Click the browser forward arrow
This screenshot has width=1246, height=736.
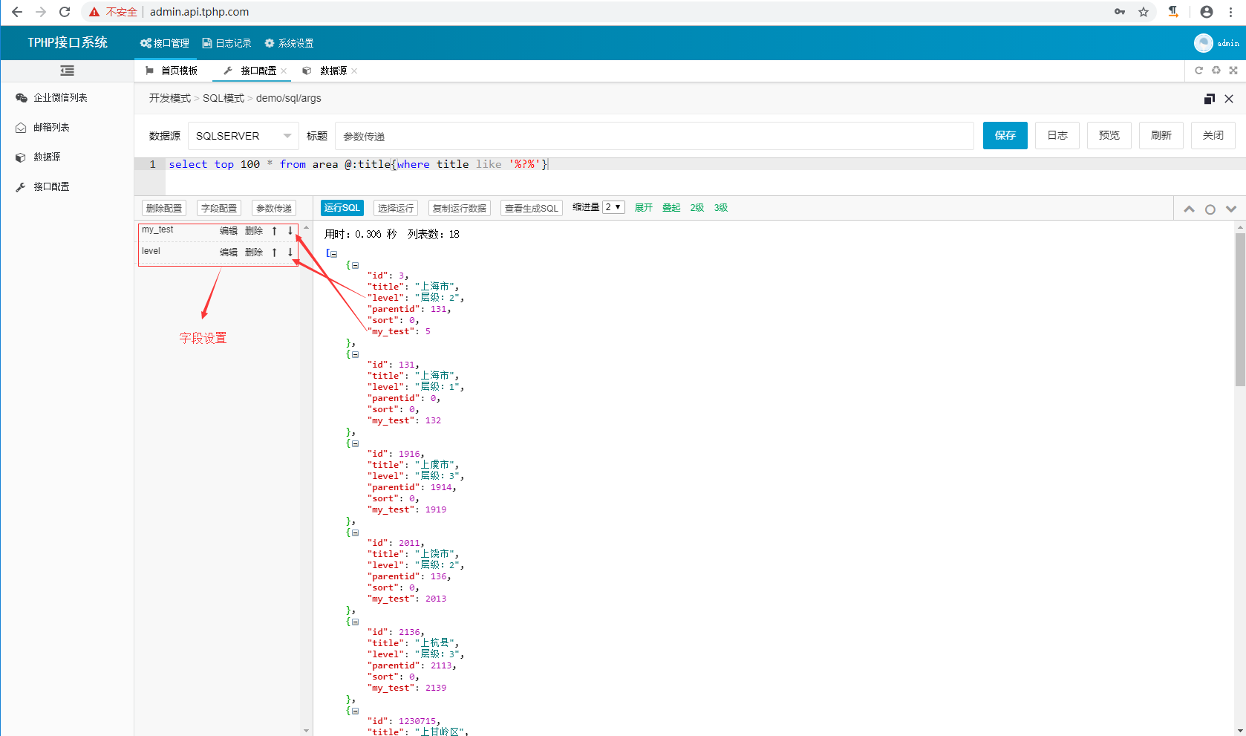[x=41, y=12]
